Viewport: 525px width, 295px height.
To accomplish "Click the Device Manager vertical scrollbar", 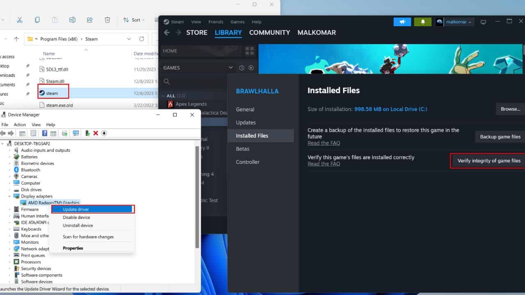I will [197, 197].
